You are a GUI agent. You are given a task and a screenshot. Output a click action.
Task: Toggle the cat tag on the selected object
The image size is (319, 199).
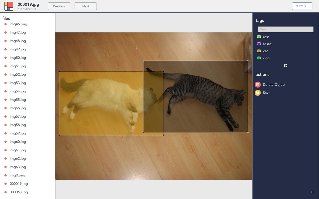tap(265, 51)
